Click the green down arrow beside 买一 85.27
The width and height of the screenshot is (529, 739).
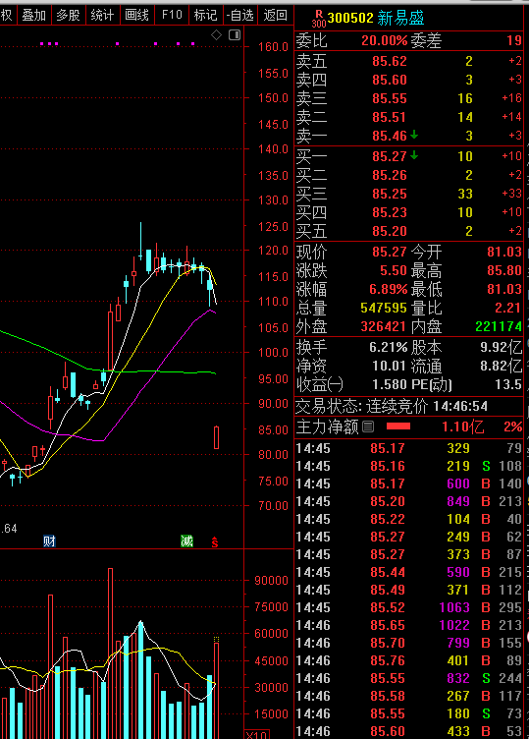point(414,155)
